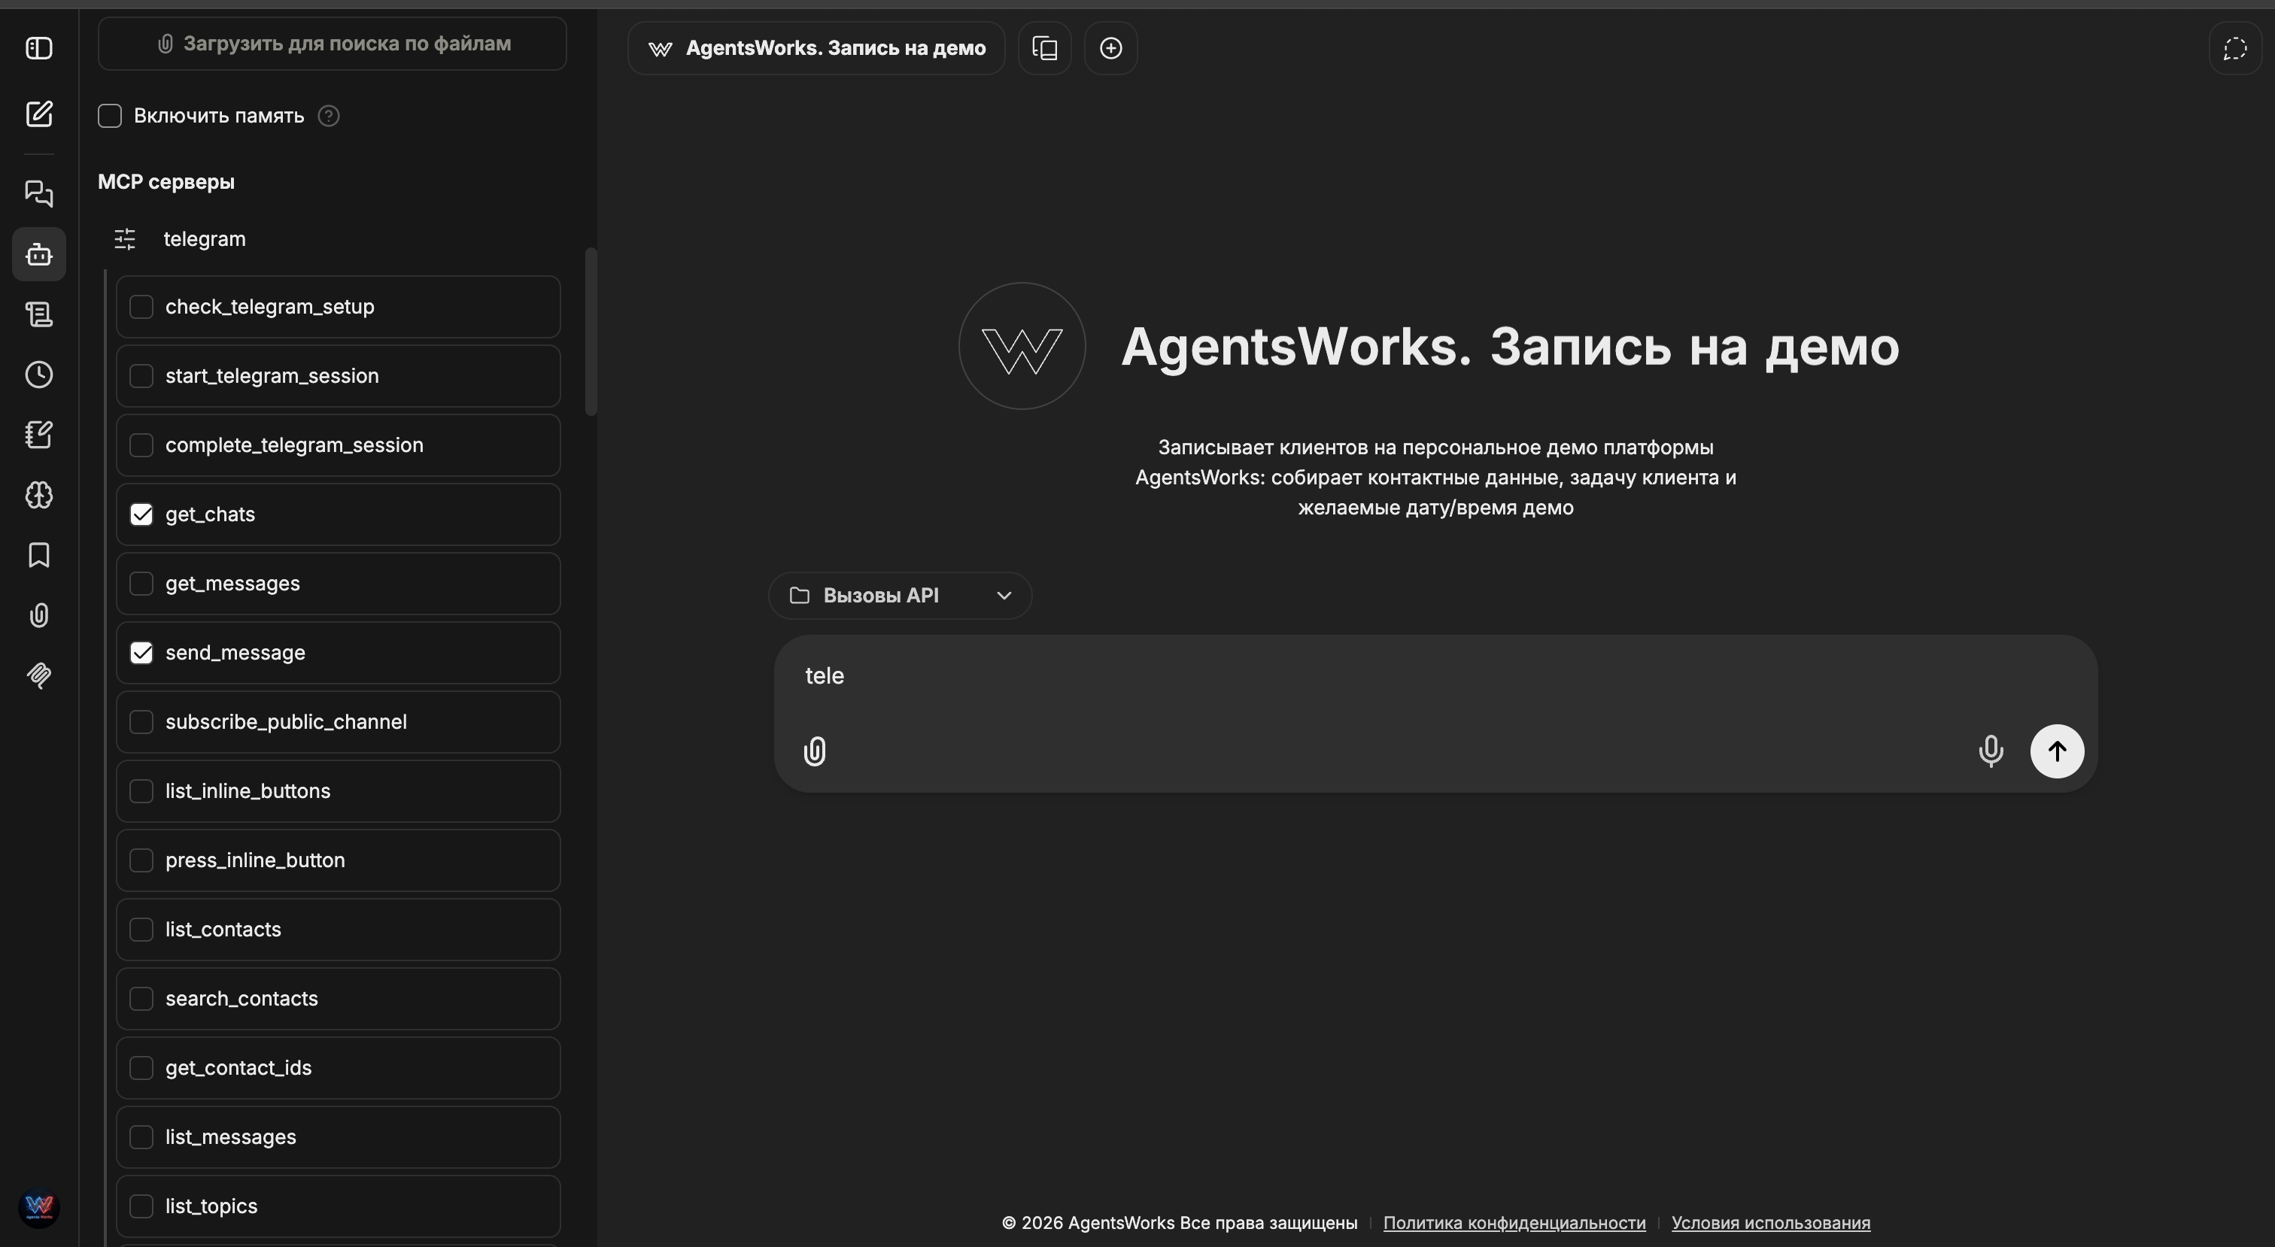Open the user avatar at sidebar bottom
Image resolution: width=2275 pixels, height=1247 pixels.
tap(39, 1206)
